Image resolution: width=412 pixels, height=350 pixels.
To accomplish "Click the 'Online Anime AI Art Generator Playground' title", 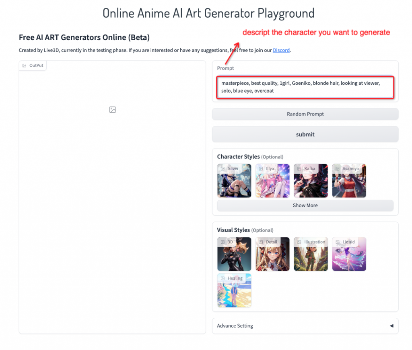I will (208, 13).
